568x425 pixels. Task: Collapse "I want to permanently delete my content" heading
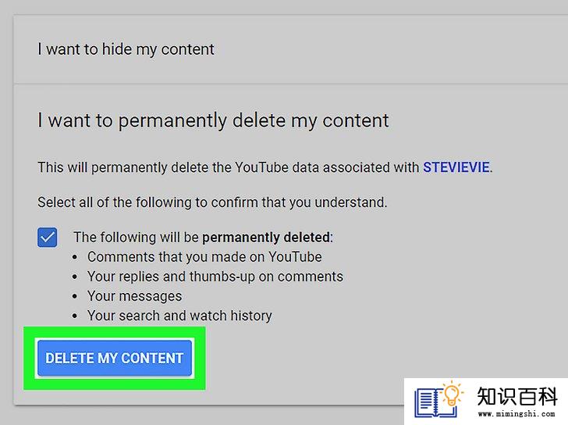(x=213, y=120)
